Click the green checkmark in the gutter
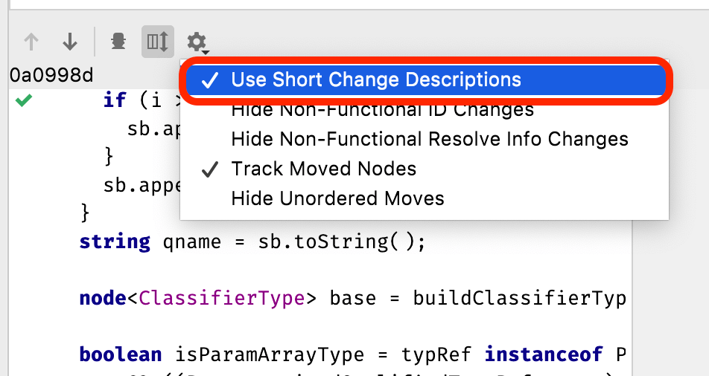 pos(24,101)
